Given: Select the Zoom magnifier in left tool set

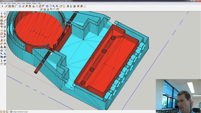Looking at the screenshot, I should tap(2, 54).
